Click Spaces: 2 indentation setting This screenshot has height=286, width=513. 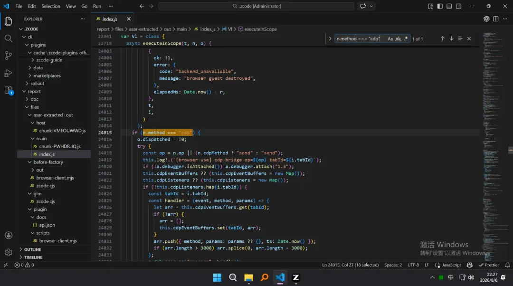(393, 265)
